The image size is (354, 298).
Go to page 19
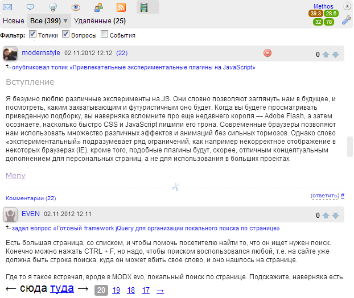(x=116, y=290)
